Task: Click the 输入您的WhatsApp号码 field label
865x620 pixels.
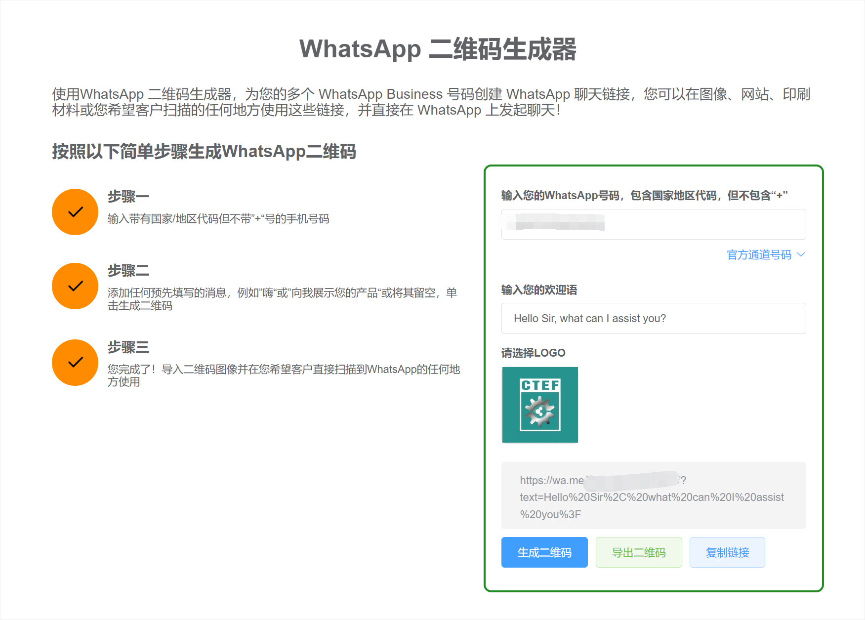Action: pyautogui.click(x=644, y=196)
